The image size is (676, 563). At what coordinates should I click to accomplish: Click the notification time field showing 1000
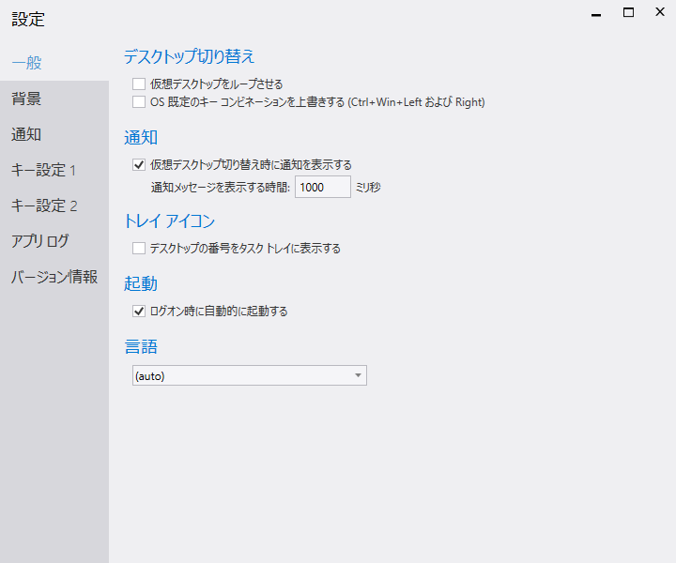pos(322,187)
